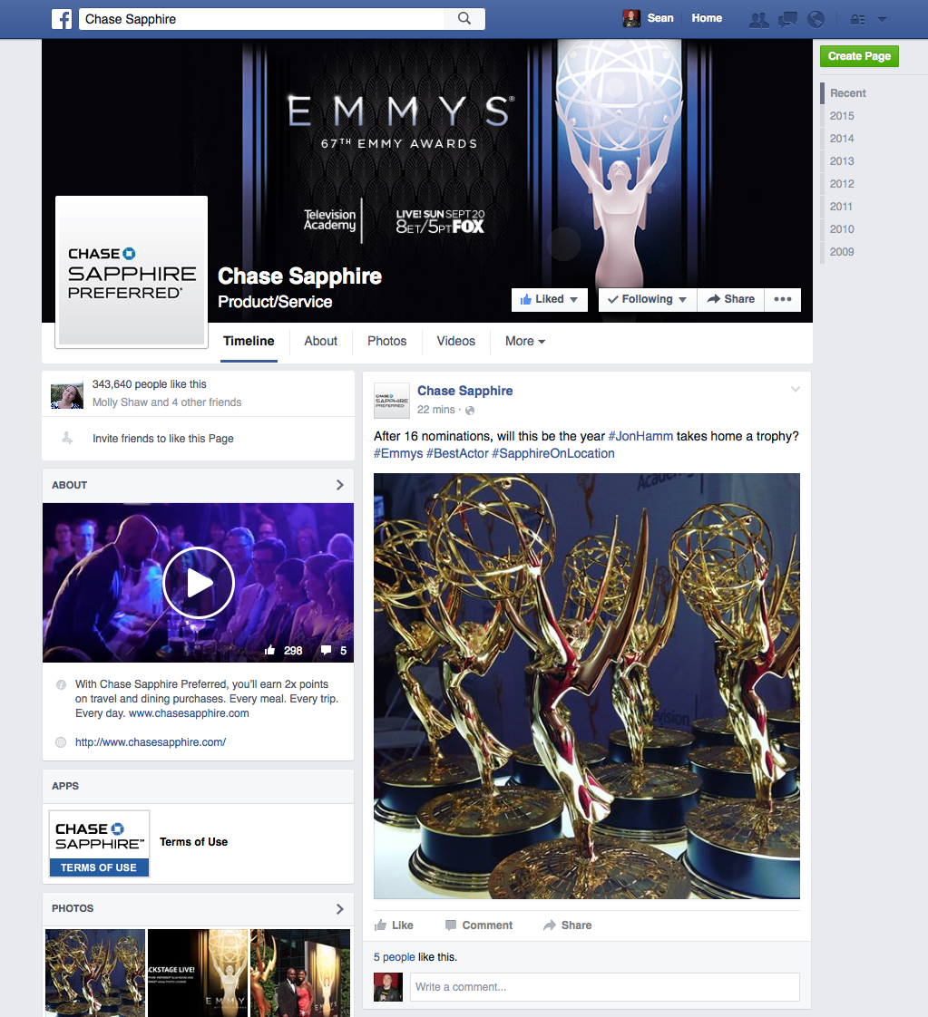Jump to 2012 in timeline nav
Viewport: 928px width, 1017px height.
(842, 184)
